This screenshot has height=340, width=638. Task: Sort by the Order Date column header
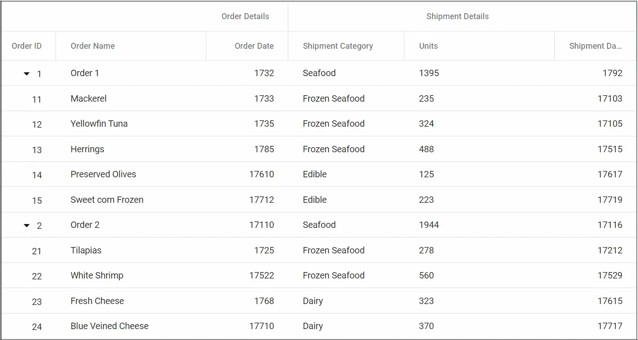coord(254,46)
